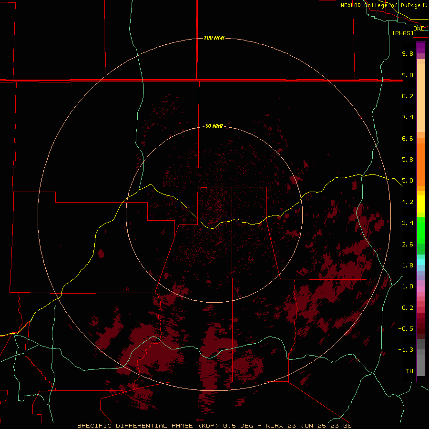Click the 9.0 legend value
Image resolution: width=429 pixels, height=429 pixels.
click(x=408, y=75)
